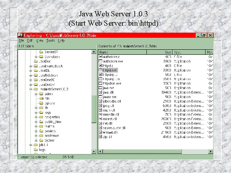Click the top-level logs folder icon

click(36, 150)
